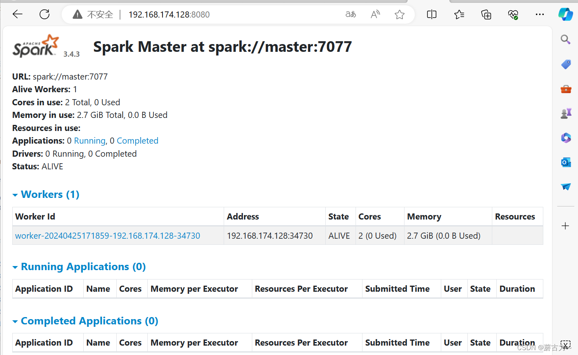Viewport: 578px width, 355px height.
Task: Toggle split screen view
Action: tap(431, 14)
